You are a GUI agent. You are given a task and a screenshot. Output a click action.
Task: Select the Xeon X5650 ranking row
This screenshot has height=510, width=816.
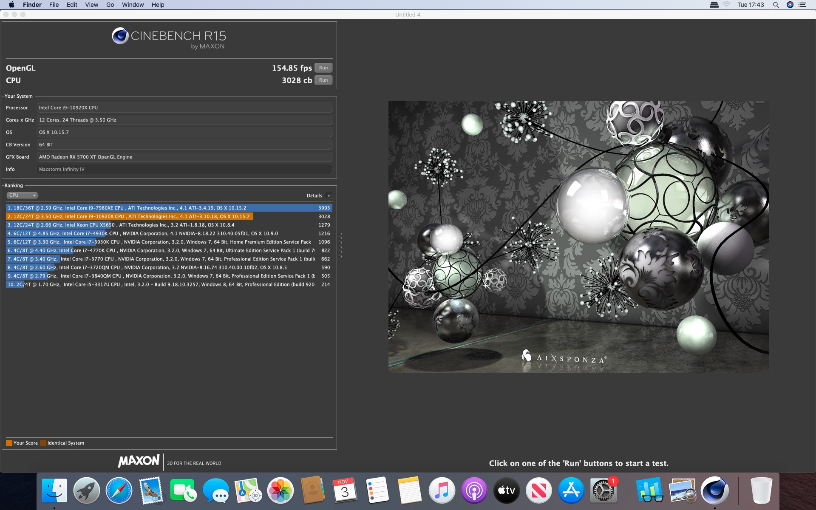[169, 225]
